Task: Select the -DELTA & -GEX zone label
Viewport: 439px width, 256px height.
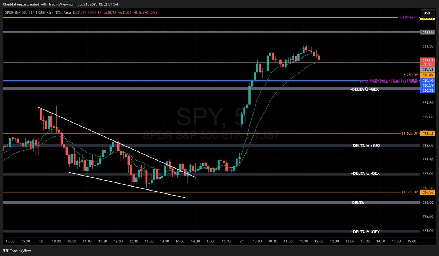Action: (x=365, y=89)
